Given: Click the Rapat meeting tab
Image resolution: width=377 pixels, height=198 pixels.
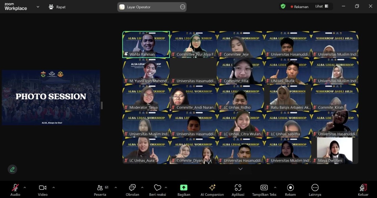Looking at the screenshot, I should (x=57, y=7).
